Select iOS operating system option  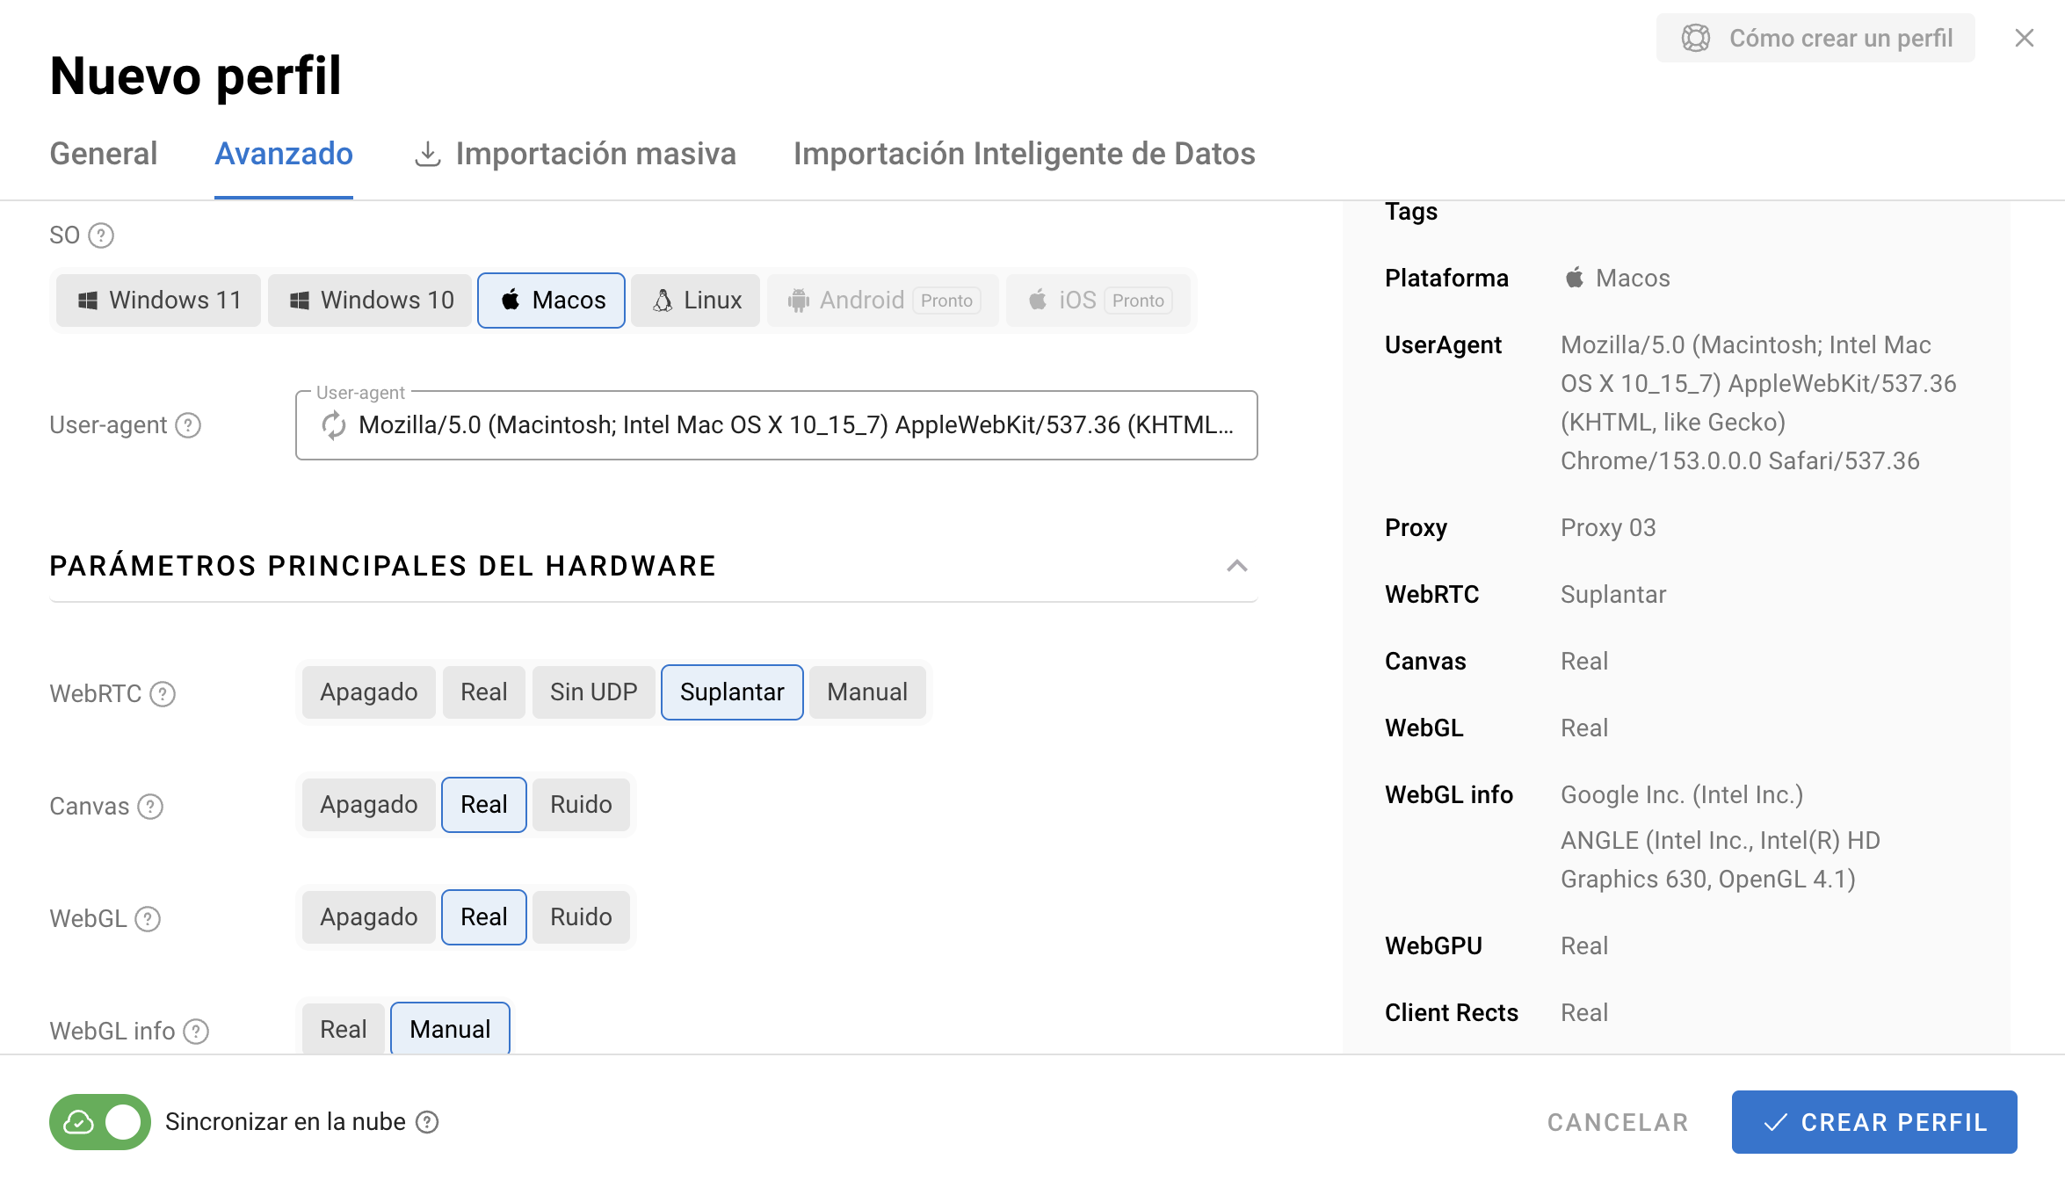(x=1098, y=301)
